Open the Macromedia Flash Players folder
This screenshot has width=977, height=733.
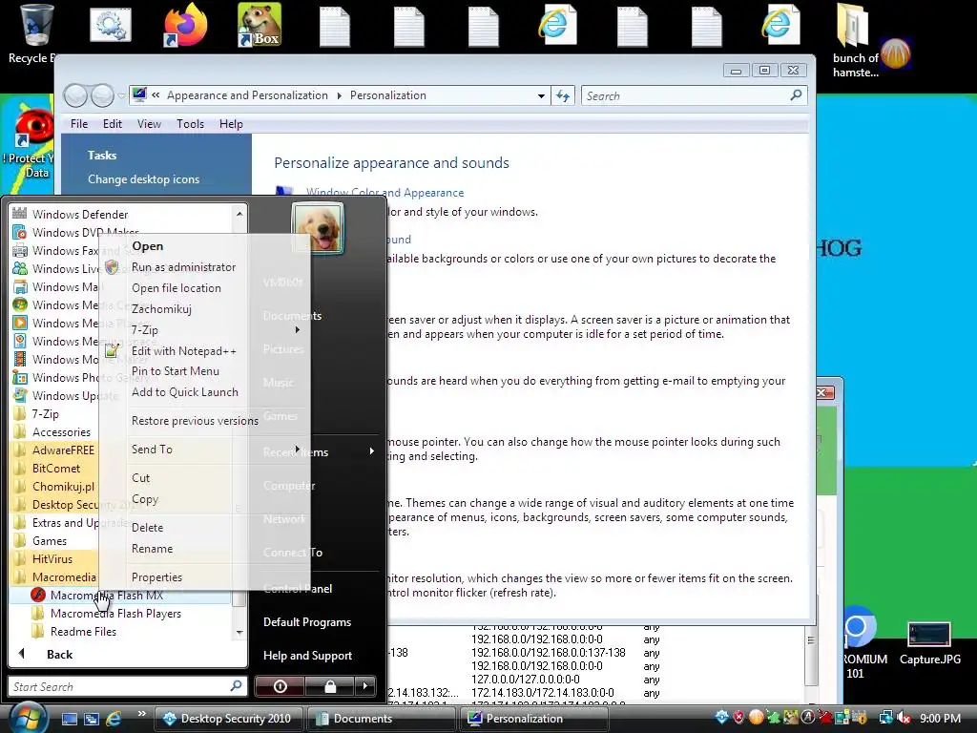(x=115, y=614)
